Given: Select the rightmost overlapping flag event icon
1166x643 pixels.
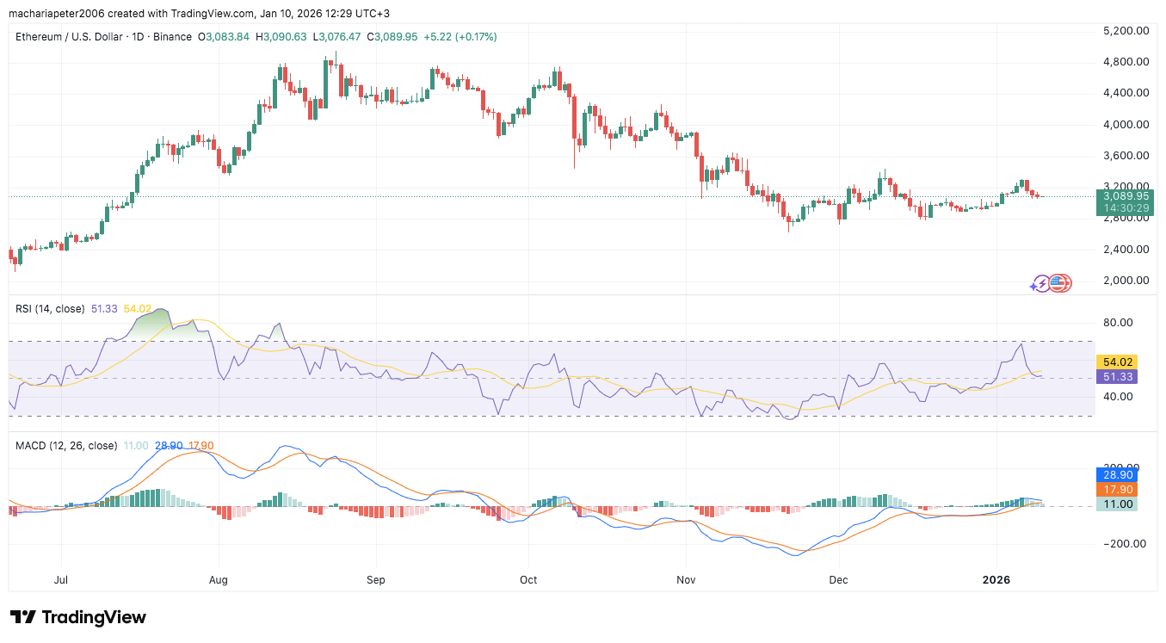Looking at the screenshot, I should [1068, 282].
